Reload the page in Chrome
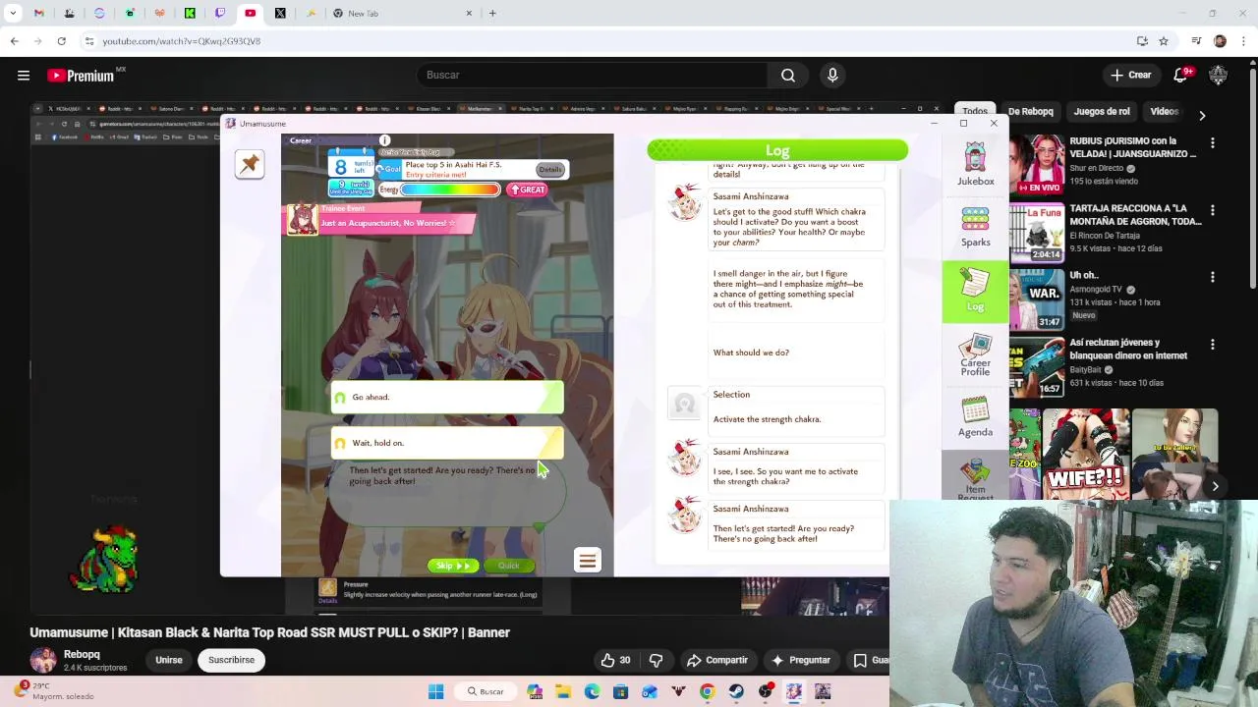The width and height of the screenshot is (1258, 707). tap(61, 41)
